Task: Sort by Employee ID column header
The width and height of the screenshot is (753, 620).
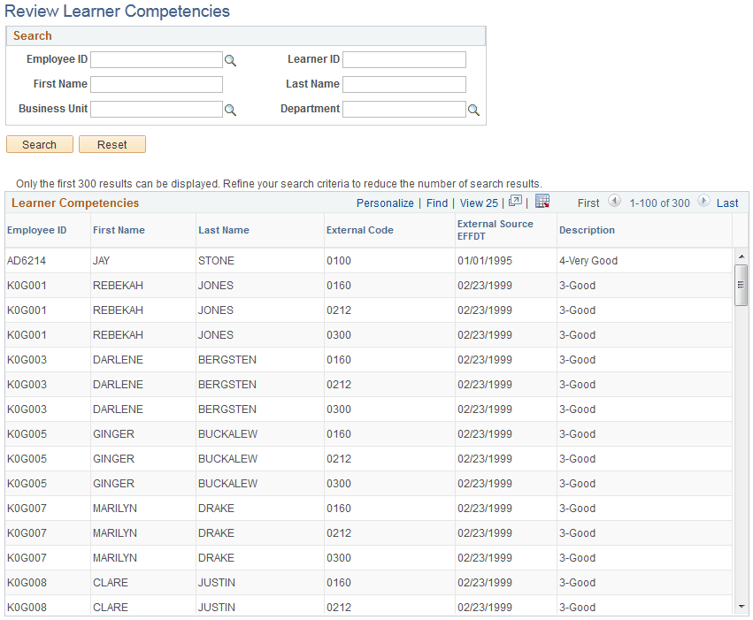Action: (36, 230)
